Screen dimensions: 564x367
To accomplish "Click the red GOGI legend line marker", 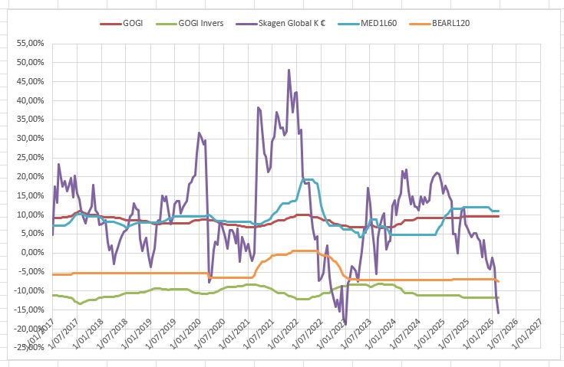I will (110, 23).
